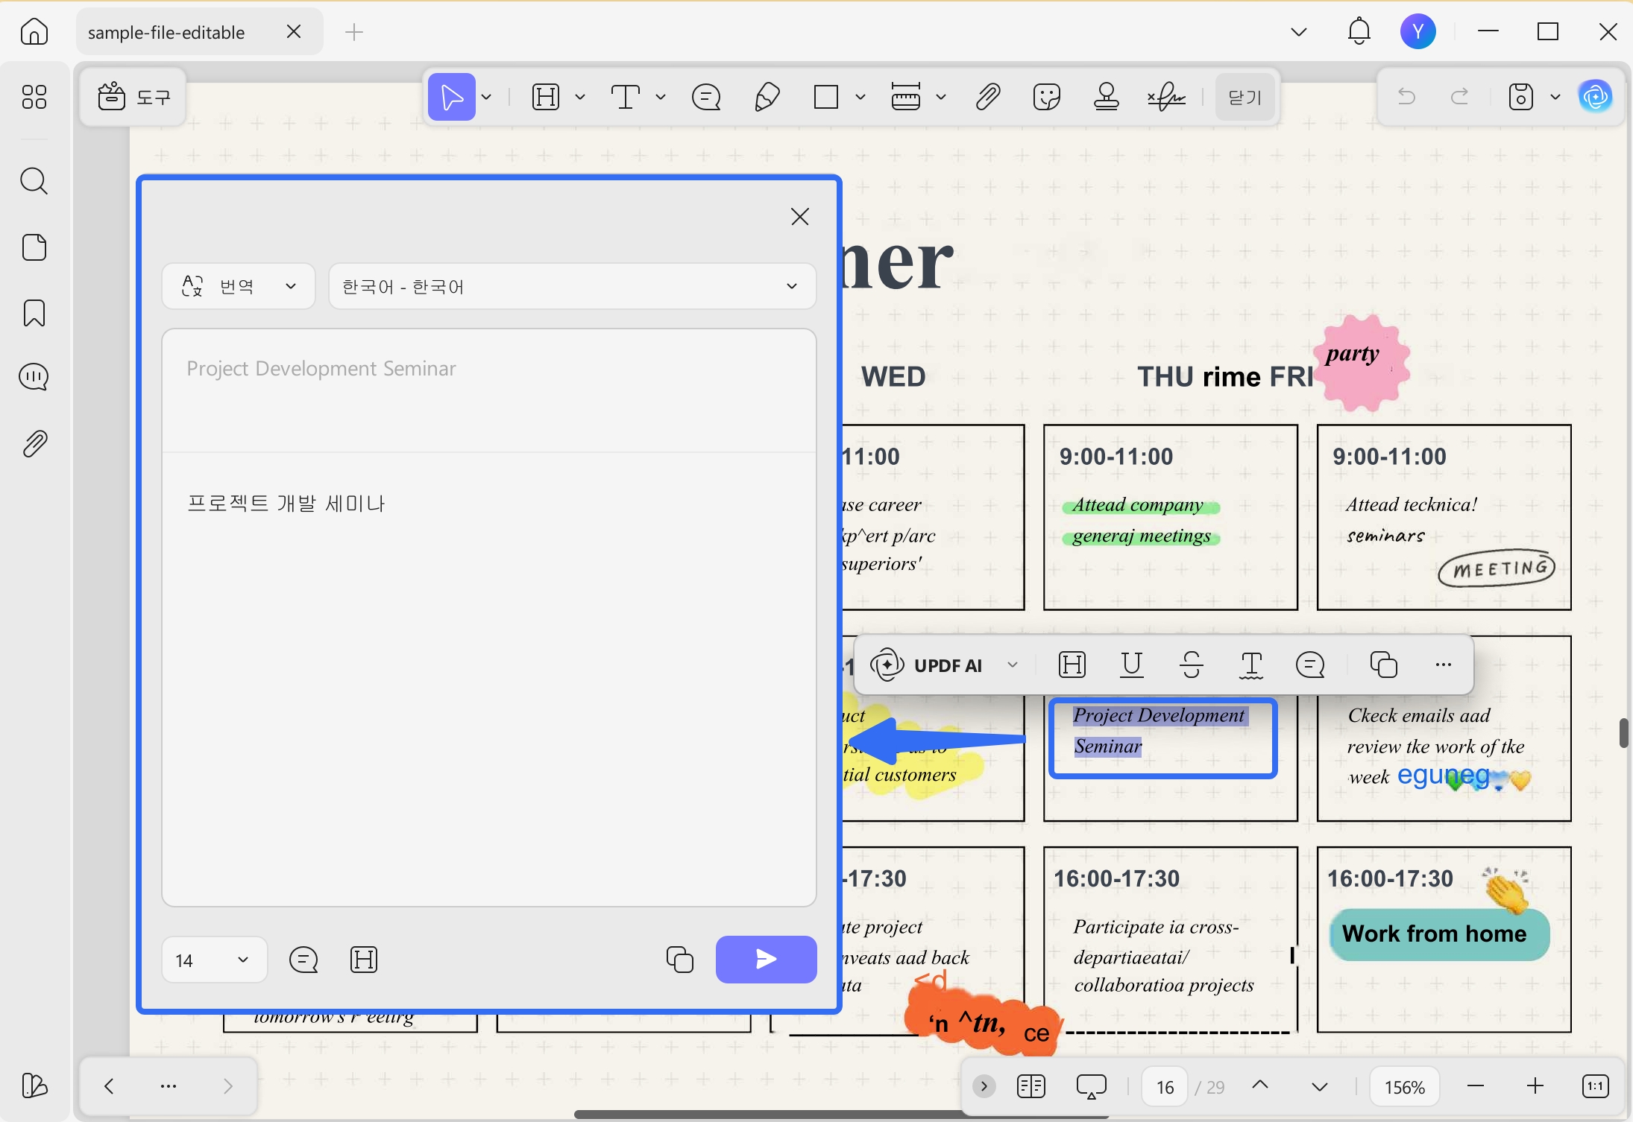Open the 번역 mode dropdown

[x=239, y=286]
